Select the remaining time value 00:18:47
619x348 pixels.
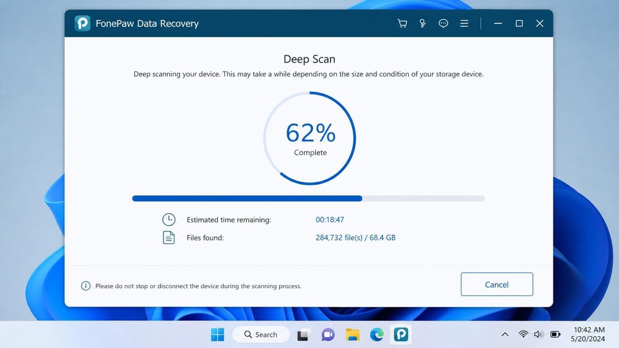coord(330,219)
